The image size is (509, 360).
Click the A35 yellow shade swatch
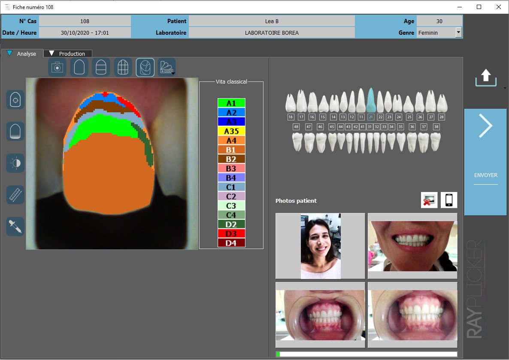coord(231,131)
